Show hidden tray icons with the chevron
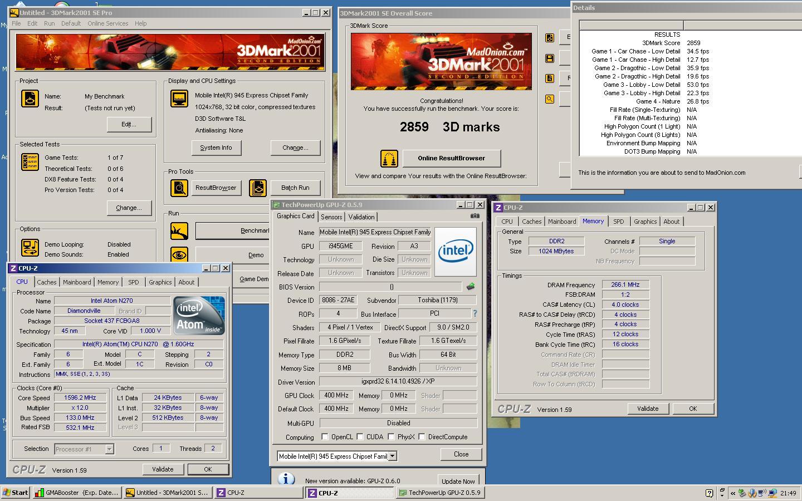The height and width of the screenshot is (501, 802). (x=733, y=493)
